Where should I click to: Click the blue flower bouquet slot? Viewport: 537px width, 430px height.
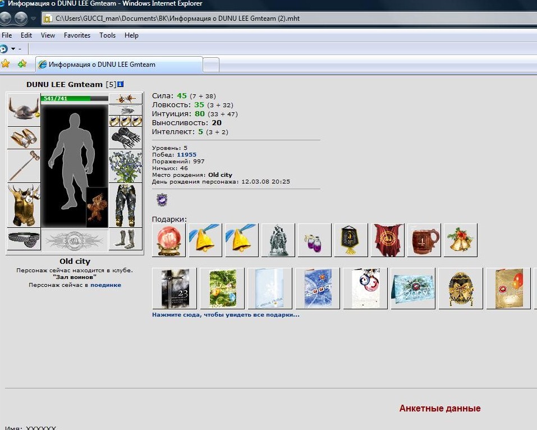coord(125,166)
